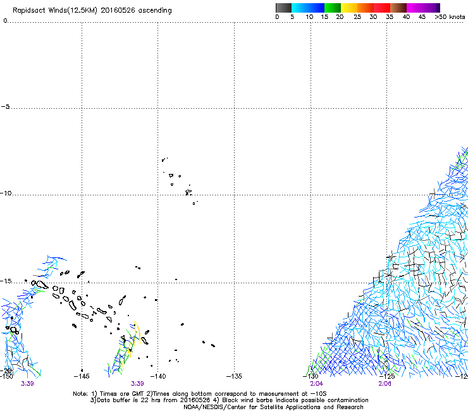The image size is (468, 411).
Task: Click the -140 longitude axis label
Action: (x=158, y=376)
